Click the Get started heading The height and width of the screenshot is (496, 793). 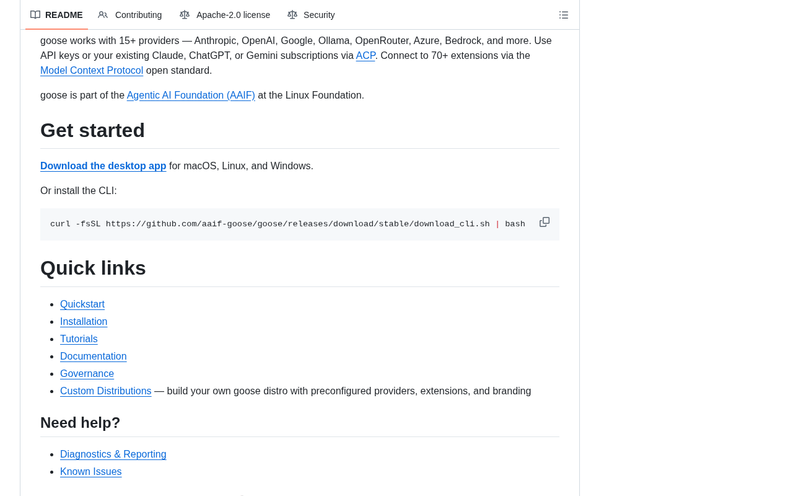92,130
